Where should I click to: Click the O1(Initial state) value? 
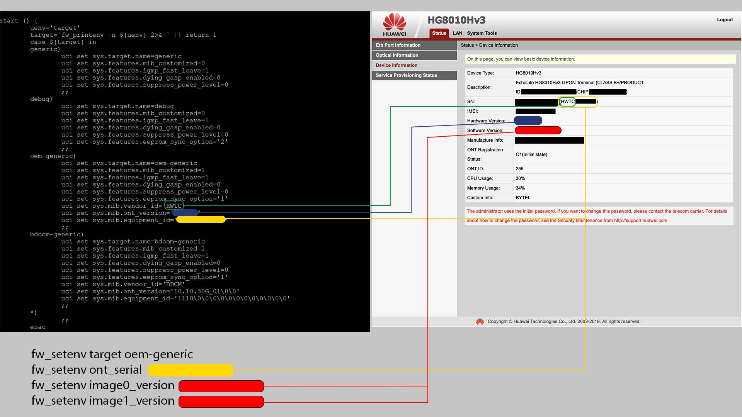point(531,154)
